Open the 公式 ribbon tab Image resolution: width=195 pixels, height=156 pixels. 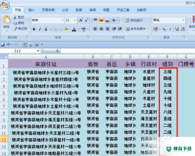[x=65, y=10]
